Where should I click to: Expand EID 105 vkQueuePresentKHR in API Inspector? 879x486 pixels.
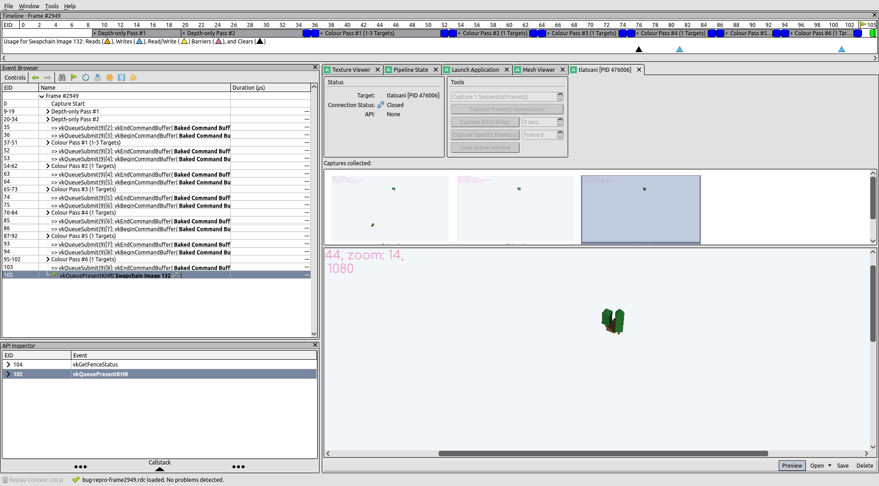coord(8,374)
